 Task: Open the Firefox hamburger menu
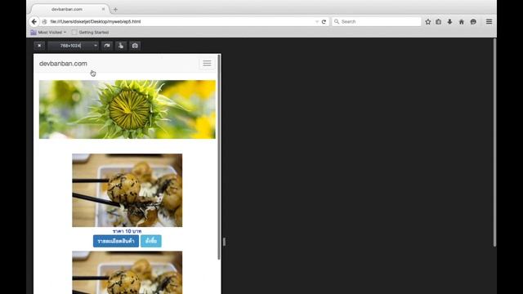(x=489, y=22)
